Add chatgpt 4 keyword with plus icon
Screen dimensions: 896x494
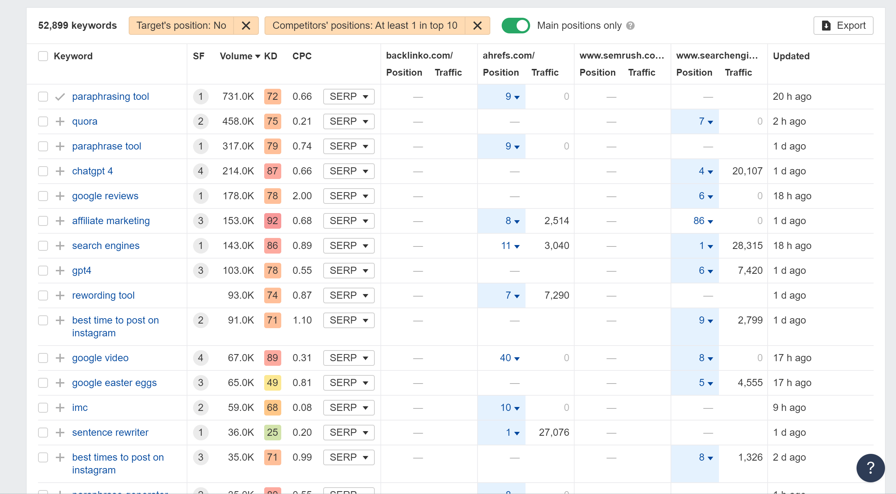click(x=60, y=171)
